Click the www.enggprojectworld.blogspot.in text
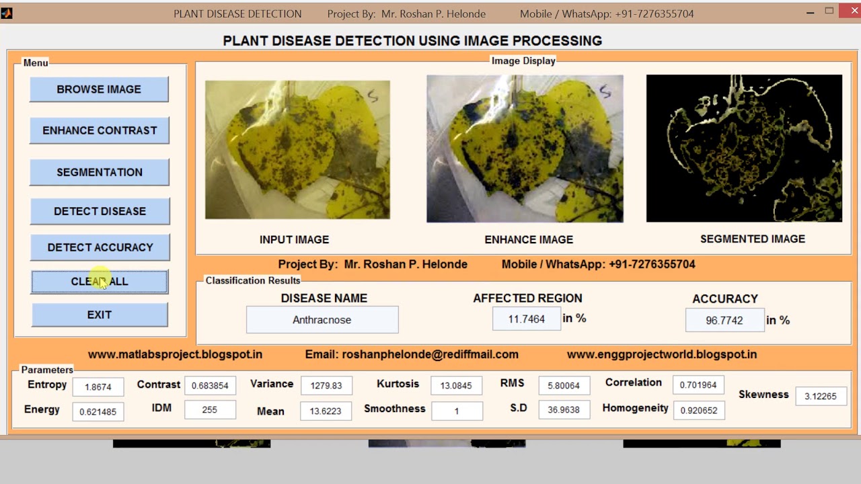This screenshot has height=484, width=861. pos(662,354)
